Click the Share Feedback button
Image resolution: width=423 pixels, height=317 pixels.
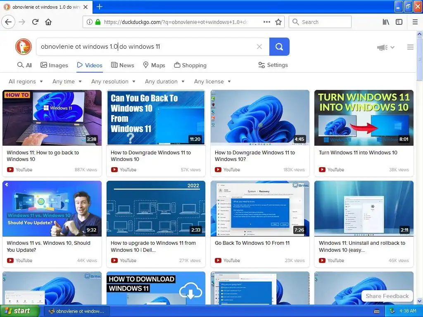pos(387,296)
